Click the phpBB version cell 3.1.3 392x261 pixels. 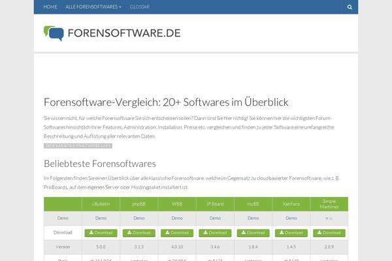point(139,247)
